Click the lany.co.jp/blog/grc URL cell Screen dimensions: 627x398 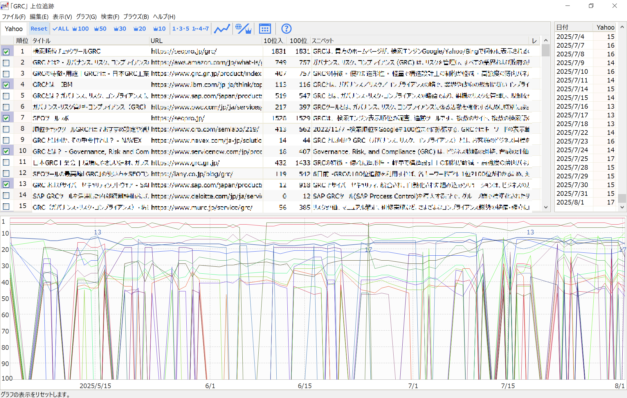206,174
